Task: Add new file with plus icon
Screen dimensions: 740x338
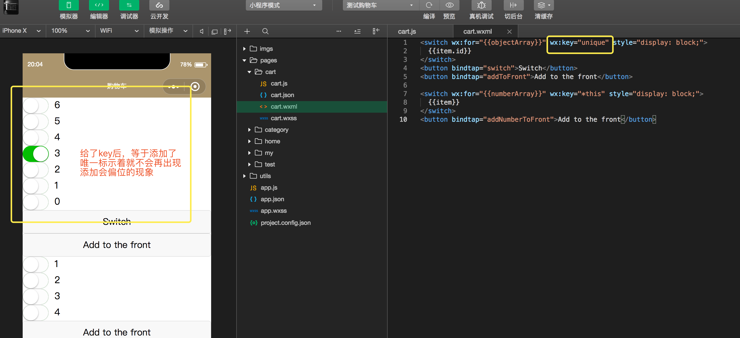Action: [x=247, y=31]
